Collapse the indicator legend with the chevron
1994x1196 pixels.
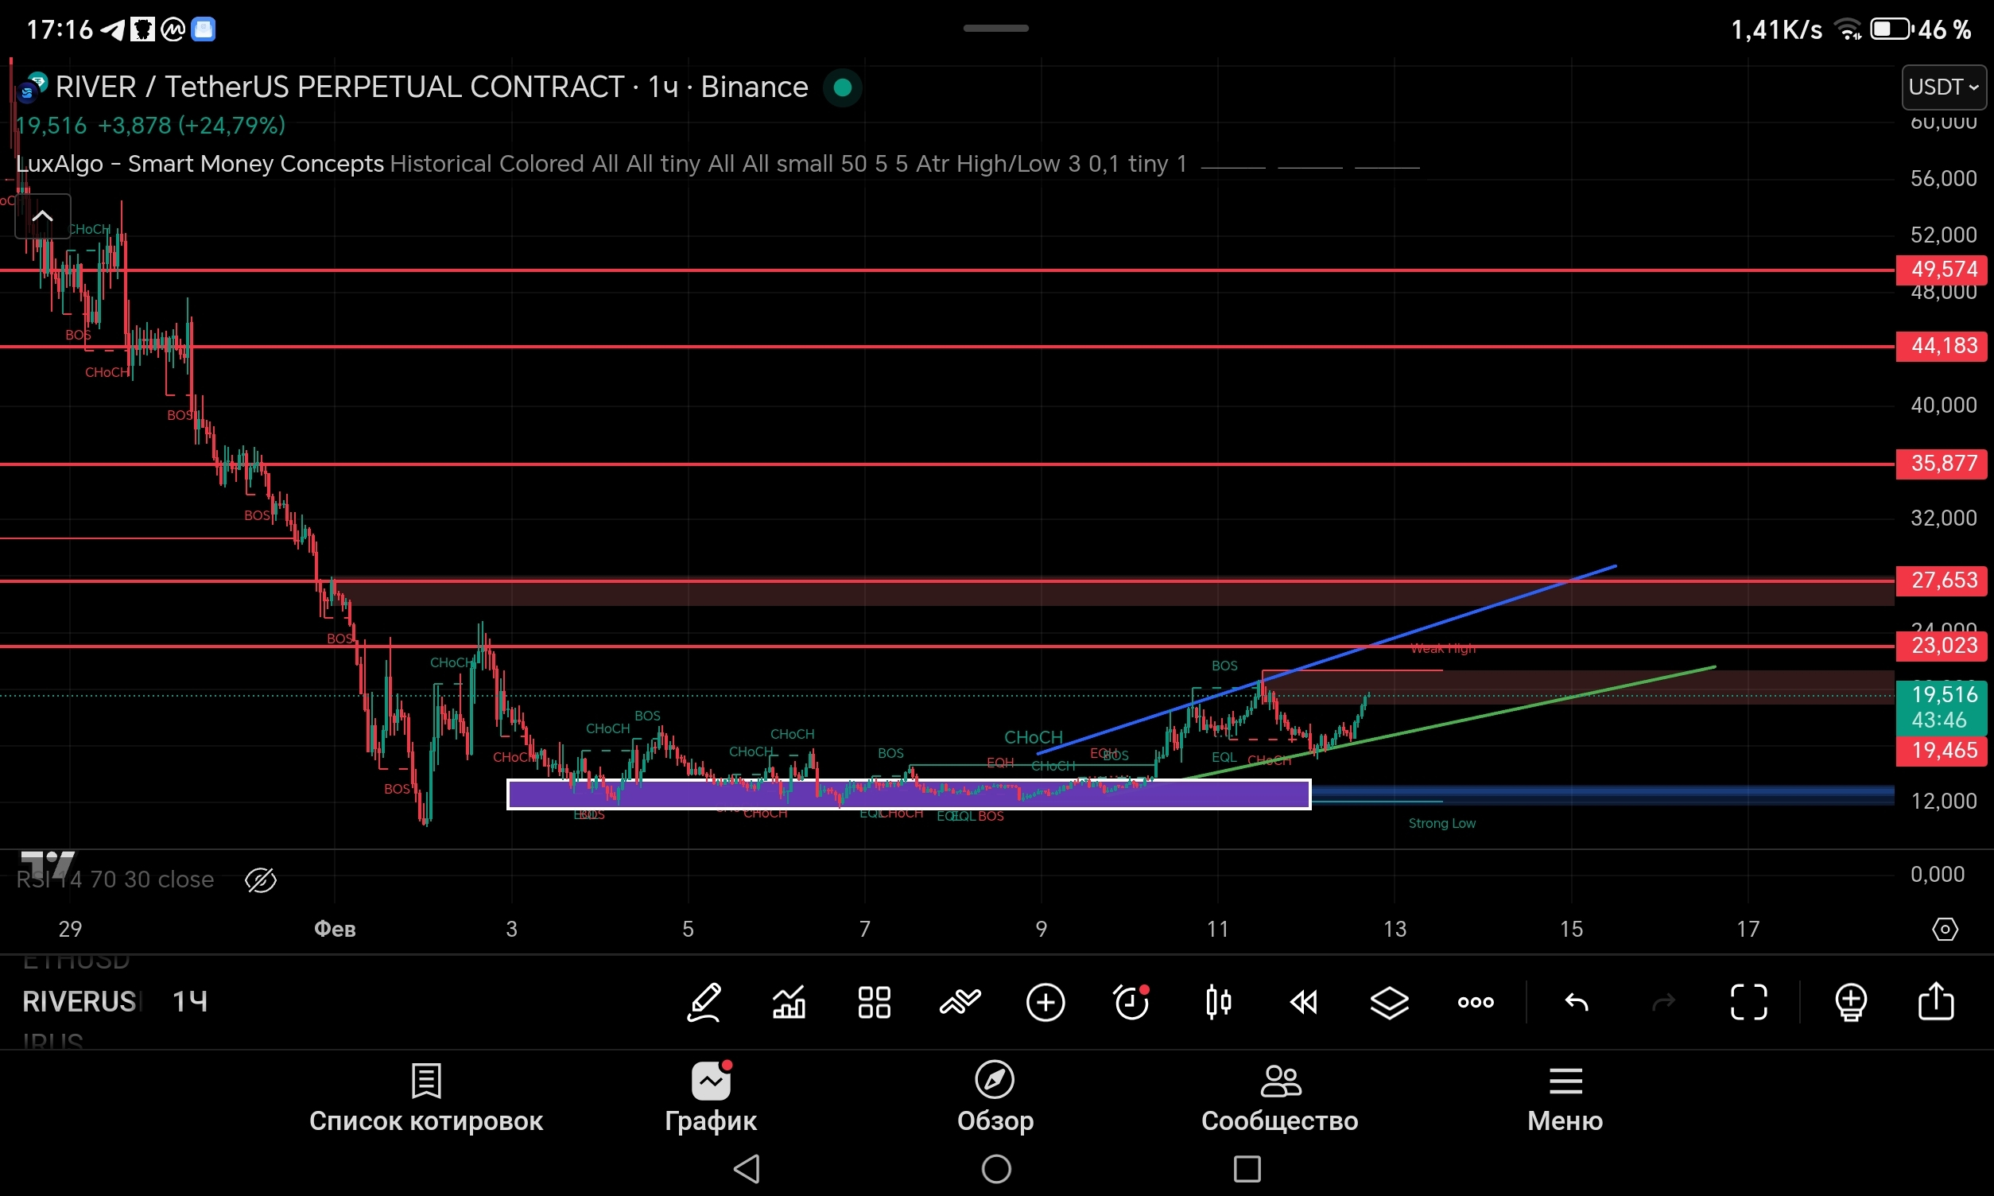[43, 216]
